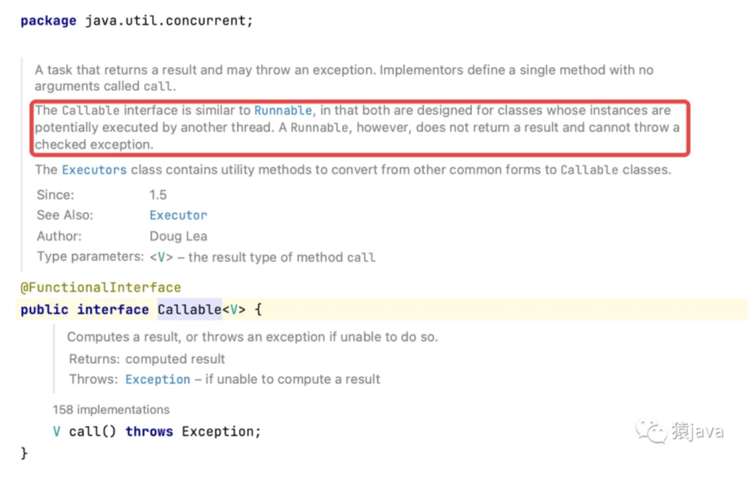Screen dimensions: 753x479
Task: Click java.util.concurrent package name
Action: click(x=165, y=21)
